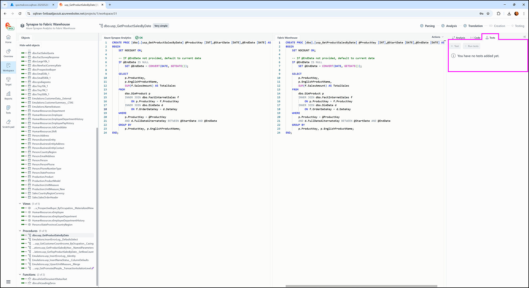The width and height of the screenshot is (529, 288).
Task: Click the browser extensions icon
Action: tap(498, 13)
